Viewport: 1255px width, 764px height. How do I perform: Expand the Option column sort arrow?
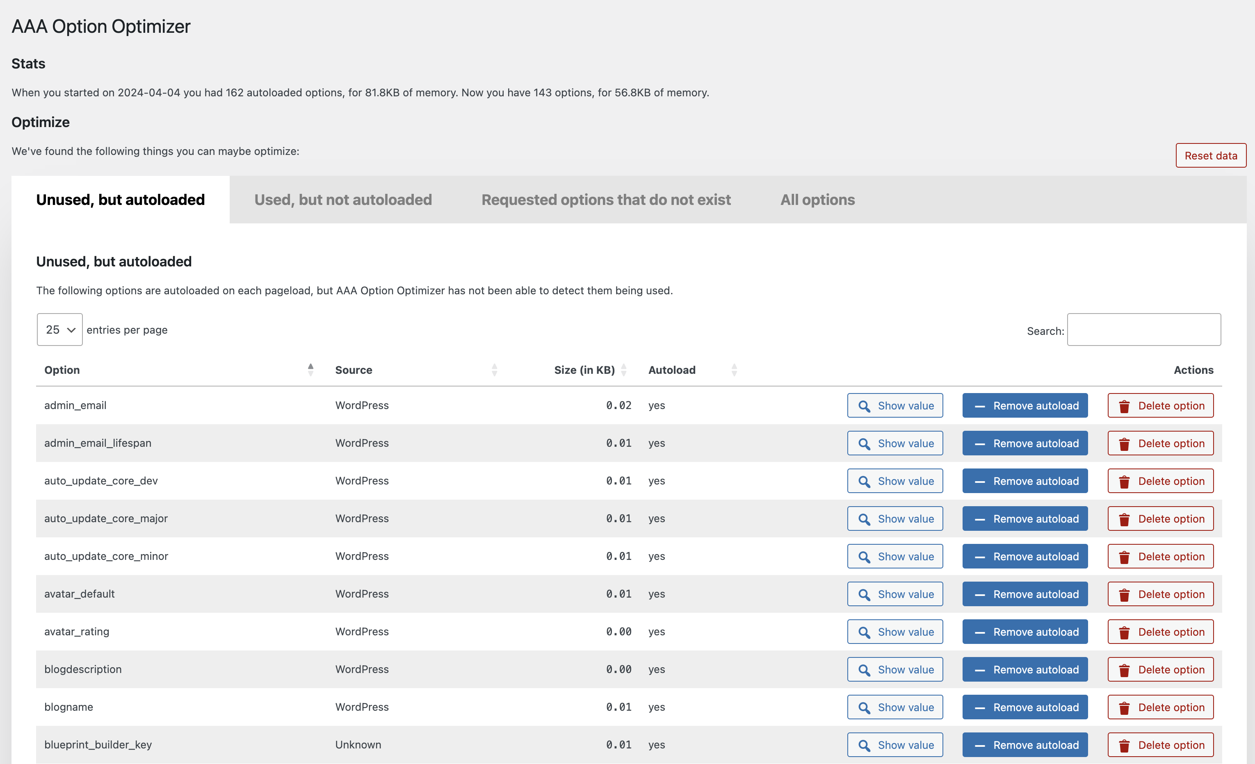[311, 369]
